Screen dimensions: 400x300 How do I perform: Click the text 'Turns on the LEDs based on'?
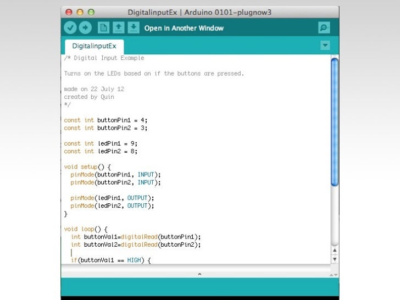point(107,74)
